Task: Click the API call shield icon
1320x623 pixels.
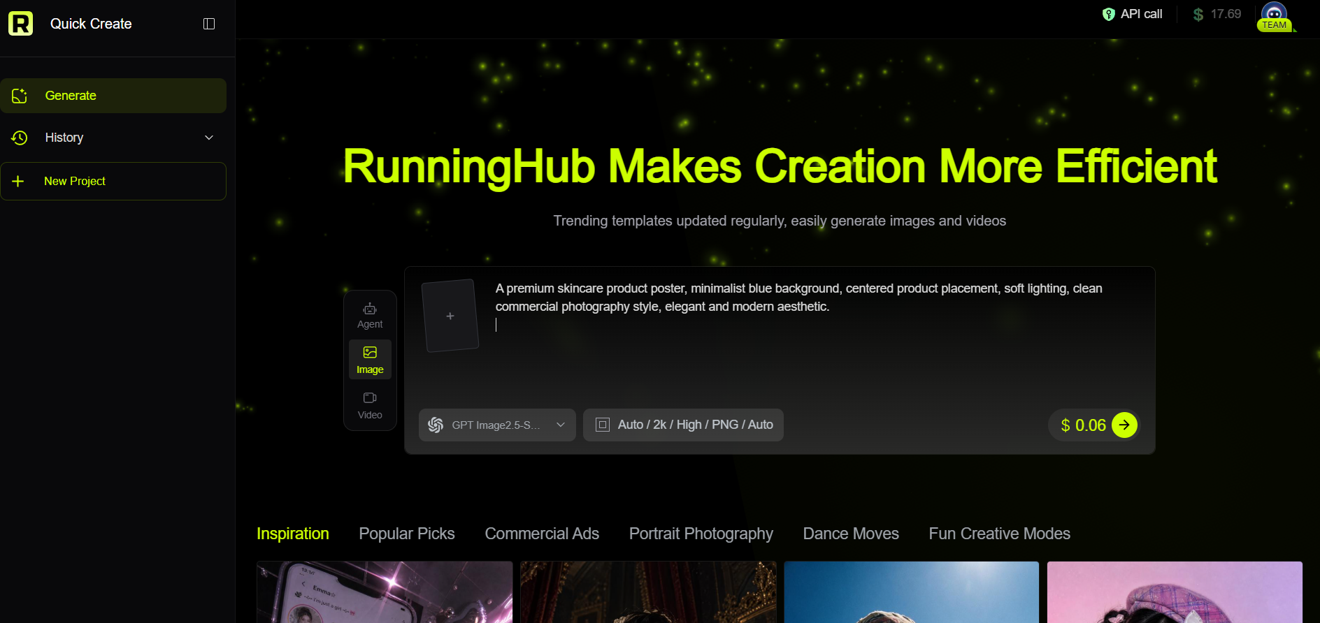Action: (1108, 14)
